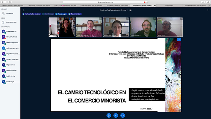
Task: Minimize the presentation with blue button
Action: [179, 39]
